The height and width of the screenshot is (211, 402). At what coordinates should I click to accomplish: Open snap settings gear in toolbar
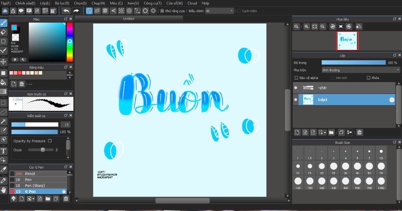pos(153,11)
